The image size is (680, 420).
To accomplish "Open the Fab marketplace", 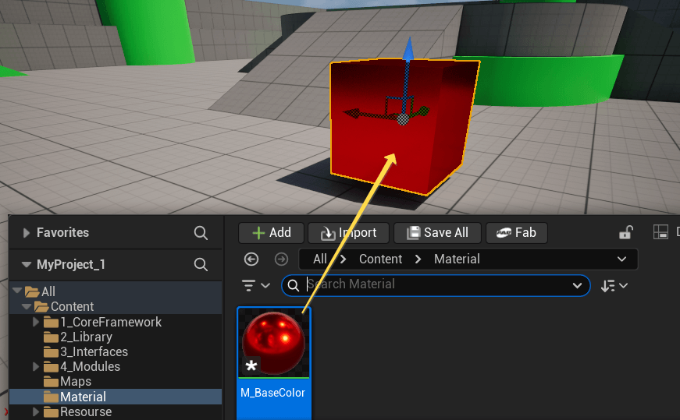I will [x=516, y=232].
